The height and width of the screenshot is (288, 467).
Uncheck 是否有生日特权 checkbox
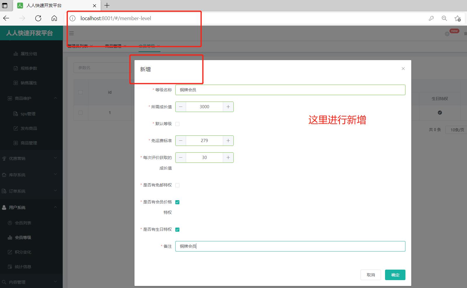point(177,230)
